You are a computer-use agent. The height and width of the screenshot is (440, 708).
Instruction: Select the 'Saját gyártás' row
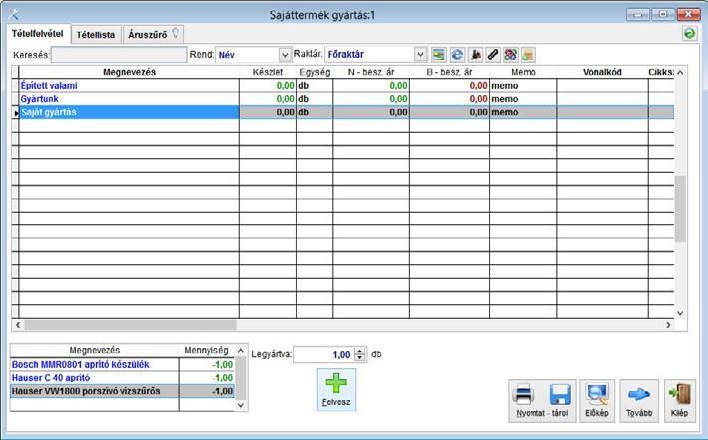tap(342, 112)
